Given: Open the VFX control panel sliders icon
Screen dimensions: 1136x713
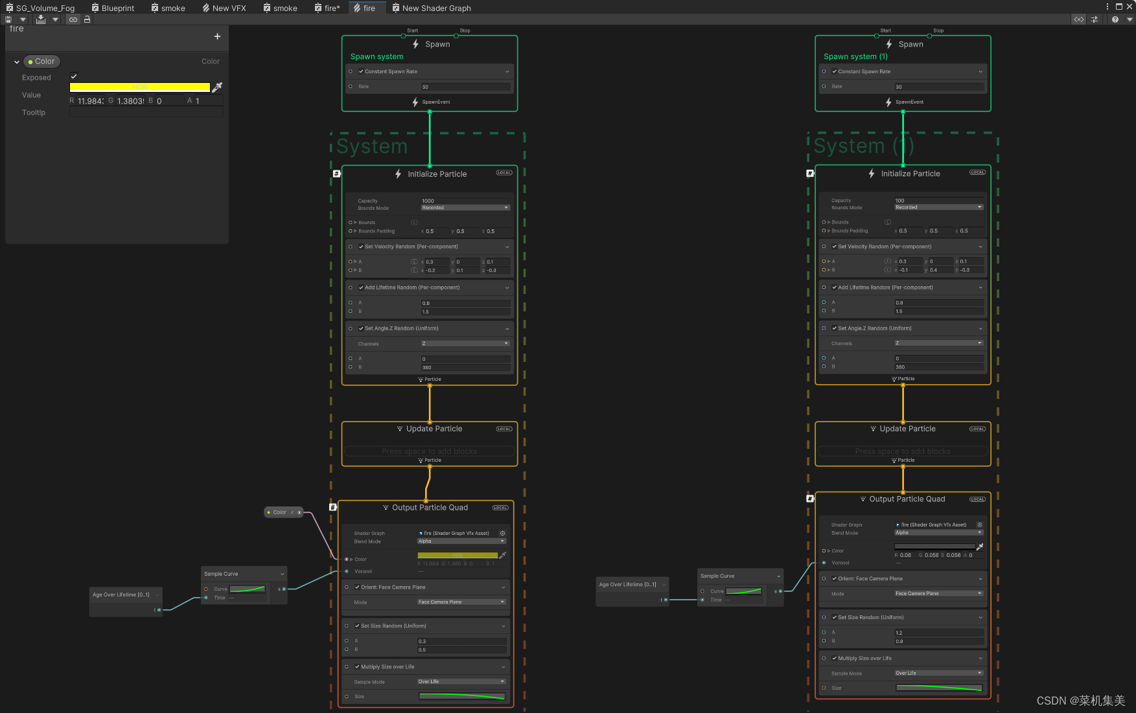Looking at the screenshot, I should coord(1095,19).
